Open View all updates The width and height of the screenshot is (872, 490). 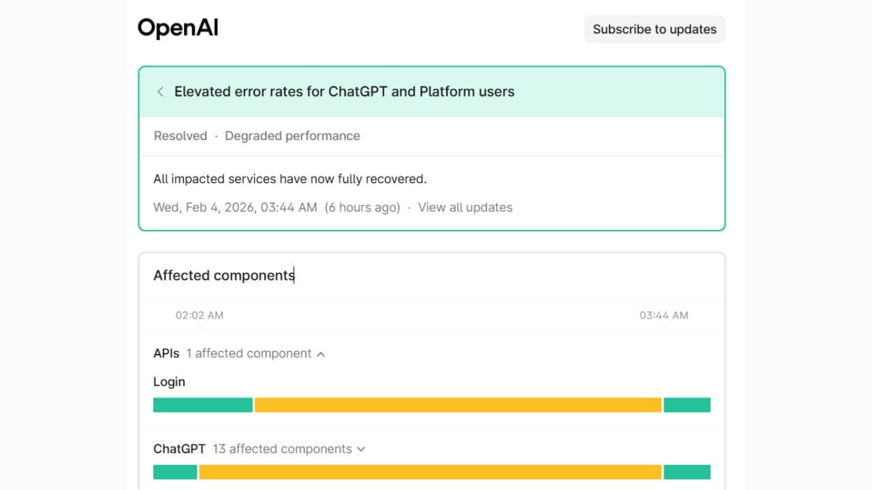465,207
